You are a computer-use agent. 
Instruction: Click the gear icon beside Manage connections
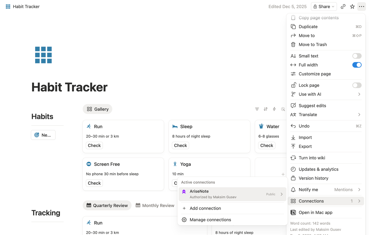pyautogui.click(x=184, y=220)
